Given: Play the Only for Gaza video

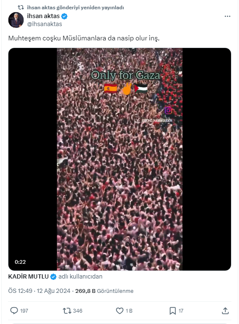Looking at the screenshot, I should [119, 159].
